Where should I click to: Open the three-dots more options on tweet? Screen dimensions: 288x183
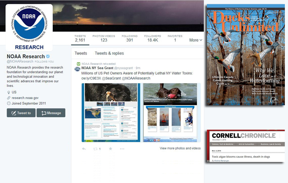coord(122,148)
